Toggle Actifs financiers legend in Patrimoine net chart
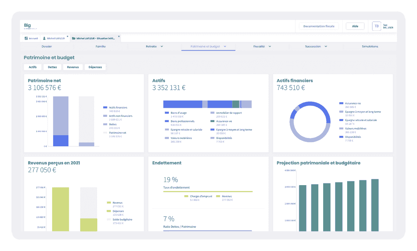This screenshot has width=417, height=251. pyautogui.click(x=105, y=108)
